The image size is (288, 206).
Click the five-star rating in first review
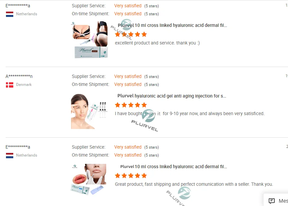click(x=131, y=34)
